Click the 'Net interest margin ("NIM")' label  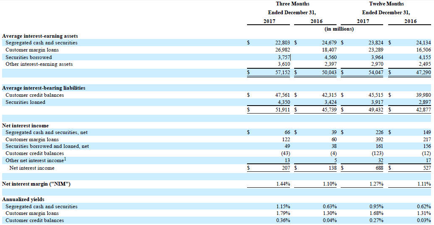(x=36, y=184)
